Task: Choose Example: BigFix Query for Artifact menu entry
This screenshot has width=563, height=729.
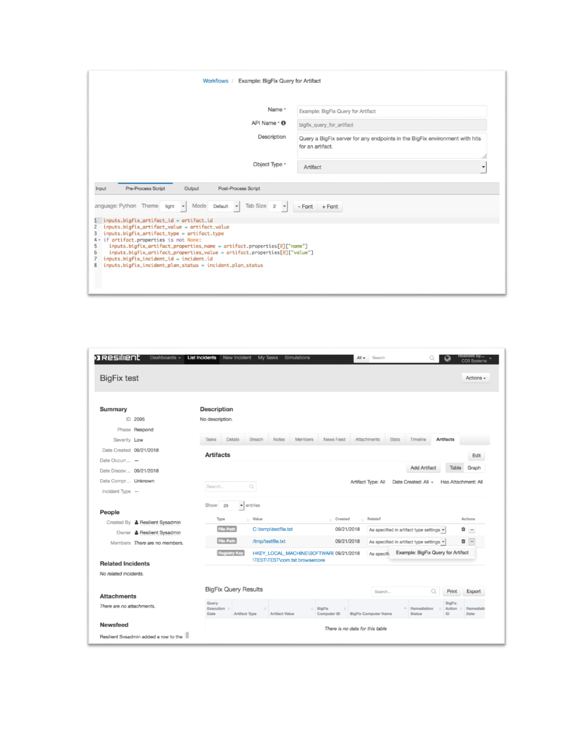Action: tap(432, 553)
